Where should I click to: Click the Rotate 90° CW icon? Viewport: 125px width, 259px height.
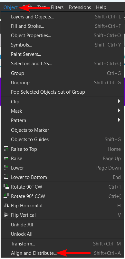point(6,187)
